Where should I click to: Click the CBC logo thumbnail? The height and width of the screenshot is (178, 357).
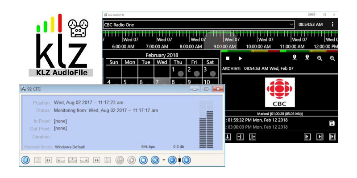(280, 93)
